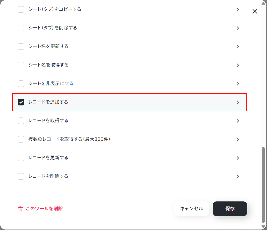
Task: Tick the 複数のレコードを取得する checkbox
Action: coord(21,139)
